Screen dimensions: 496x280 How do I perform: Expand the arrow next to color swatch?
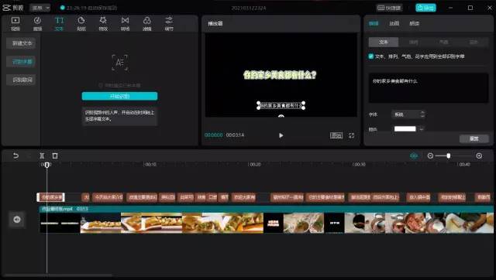click(x=422, y=129)
